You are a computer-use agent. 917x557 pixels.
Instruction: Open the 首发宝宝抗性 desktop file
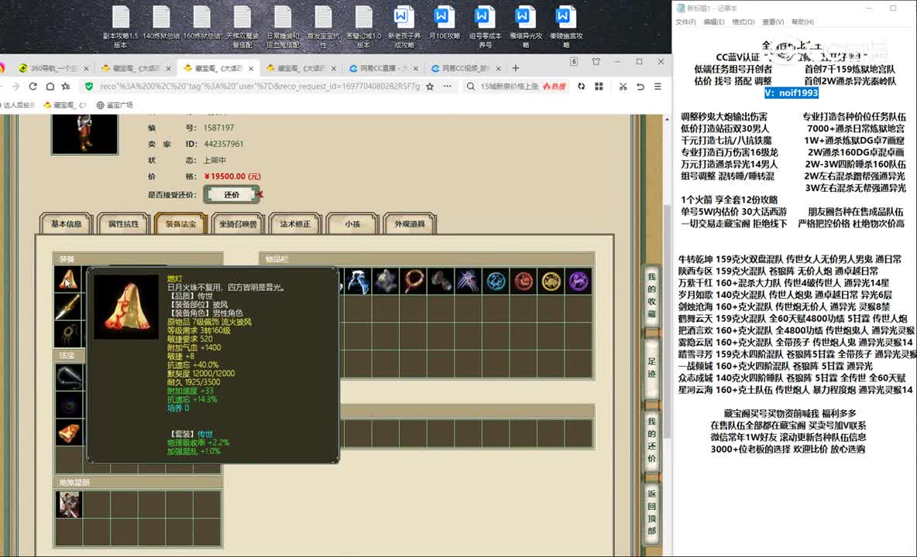[x=323, y=27]
